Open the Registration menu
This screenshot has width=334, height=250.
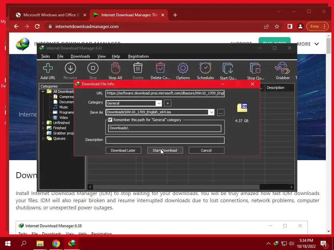click(x=138, y=56)
